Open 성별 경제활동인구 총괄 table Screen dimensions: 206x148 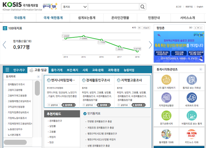tap(98, 146)
